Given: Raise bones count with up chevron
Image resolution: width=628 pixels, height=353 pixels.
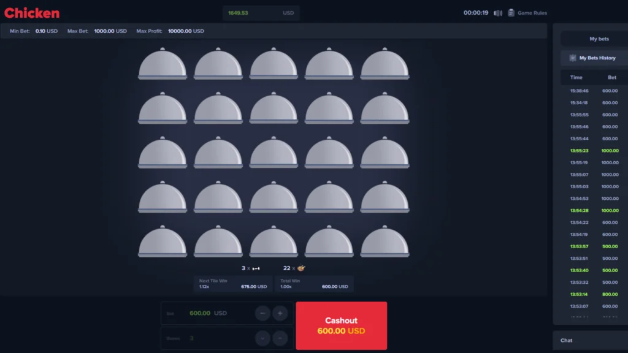Looking at the screenshot, I should point(280,338).
